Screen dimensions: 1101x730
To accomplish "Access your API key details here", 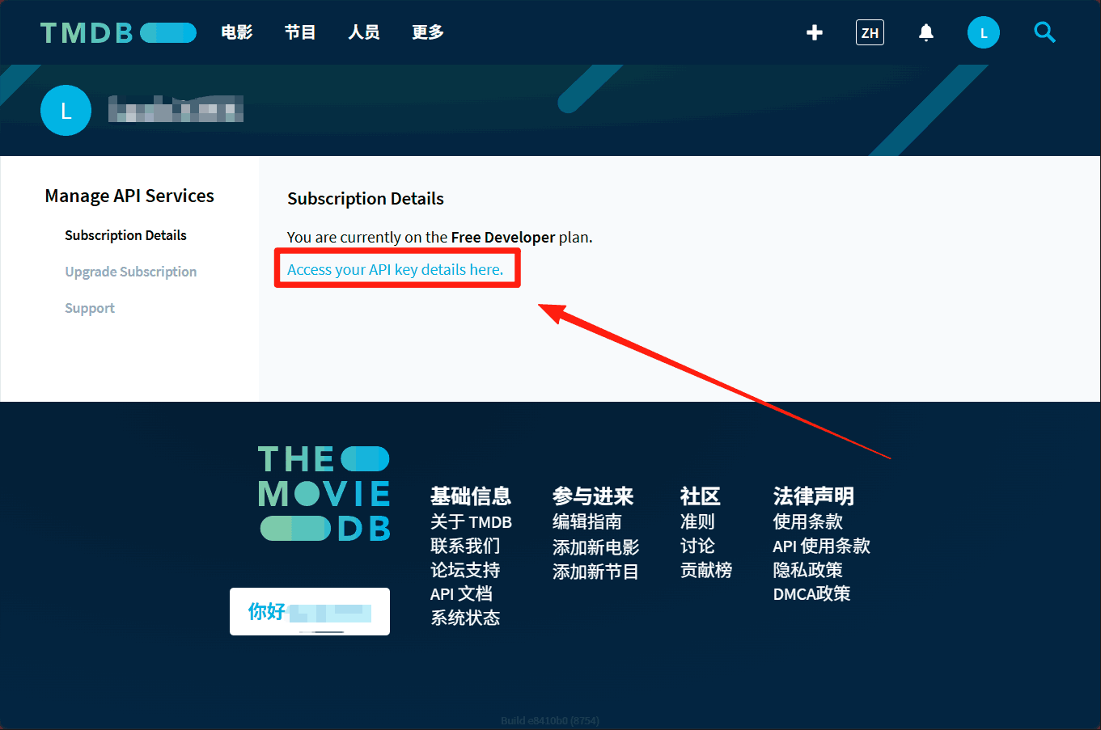I will point(396,269).
